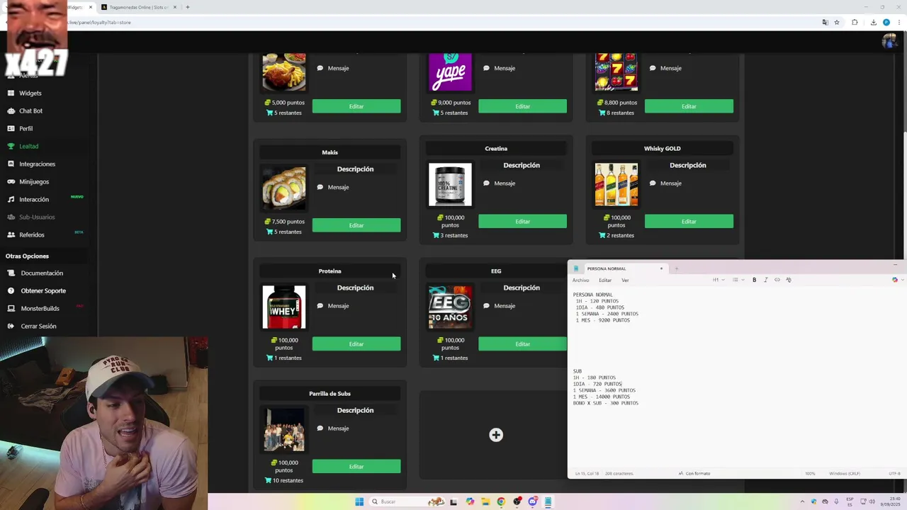
Task: Click Editar on the EEG reward
Action: point(522,344)
